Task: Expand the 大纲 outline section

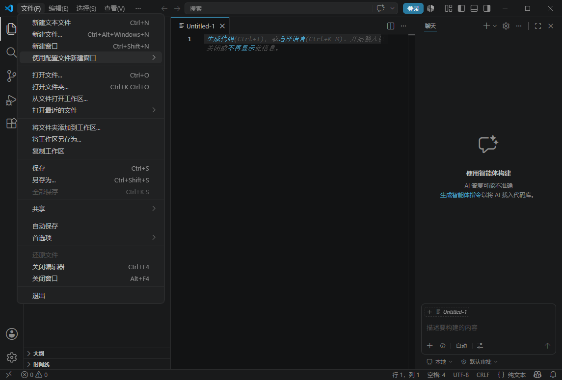Action: click(97, 354)
